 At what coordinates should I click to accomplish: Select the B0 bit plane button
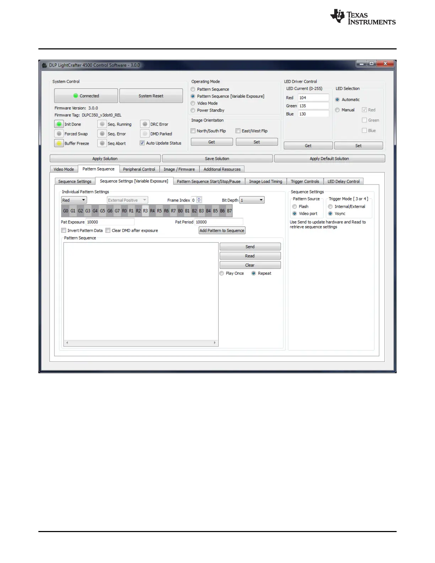181,211
